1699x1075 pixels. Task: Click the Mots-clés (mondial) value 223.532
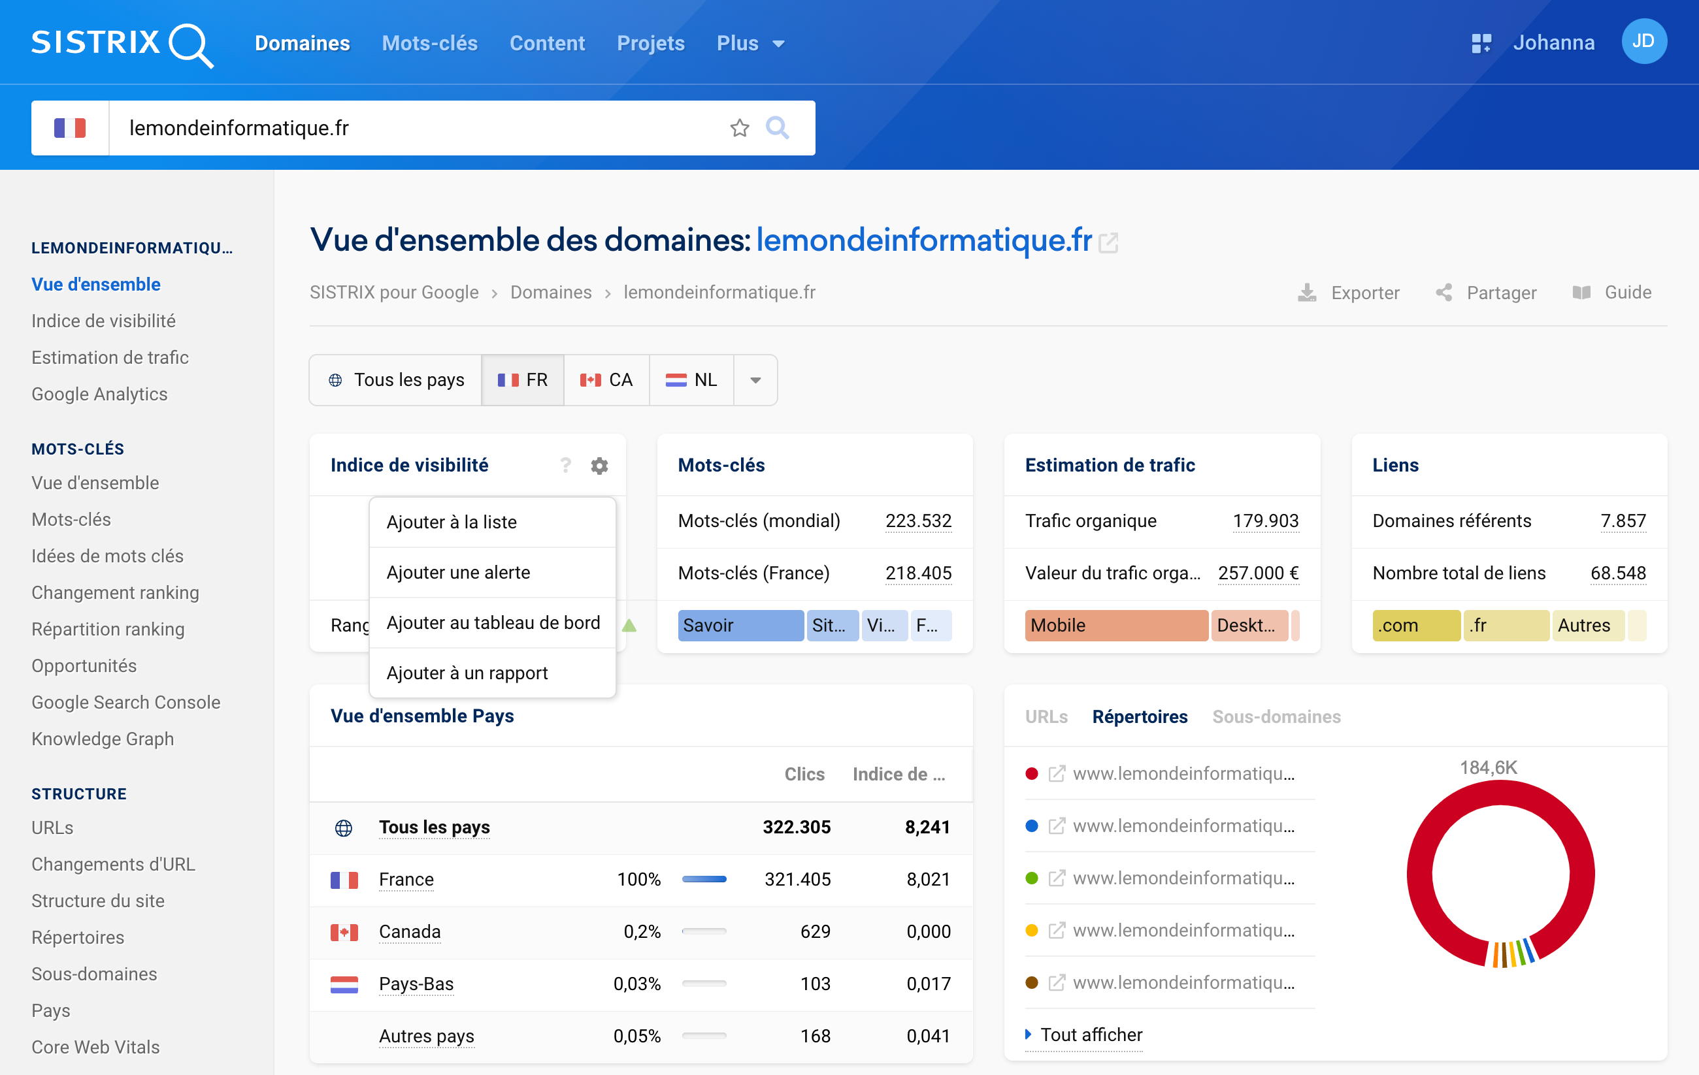point(918,521)
